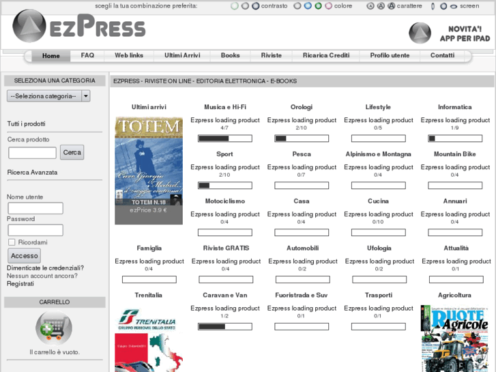The width and height of the screenshot is (496, 372).
Task: Open the Contatti menu item
Action: coord(442,55)
